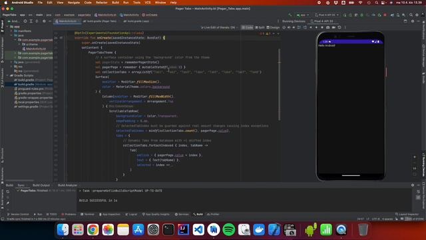Screen dimensions: 426x240
Task: Click the emulator Home circle button
Action: click(x=316, y=27)
